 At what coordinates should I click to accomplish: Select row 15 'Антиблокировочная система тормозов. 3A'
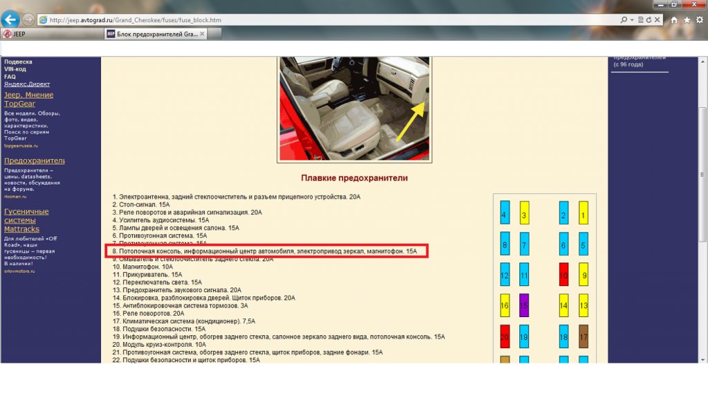click(180, 305)
